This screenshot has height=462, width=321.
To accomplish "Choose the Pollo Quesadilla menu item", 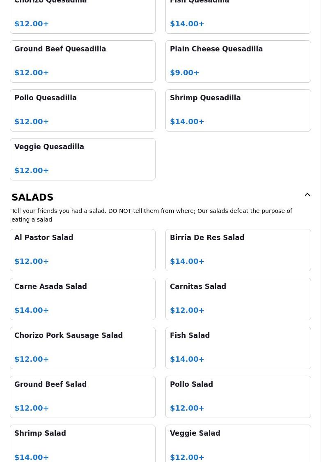I will (x=83, y=111).
